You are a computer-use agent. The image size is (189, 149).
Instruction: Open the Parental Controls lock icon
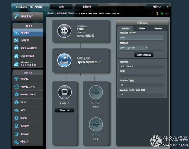(16, 48)
